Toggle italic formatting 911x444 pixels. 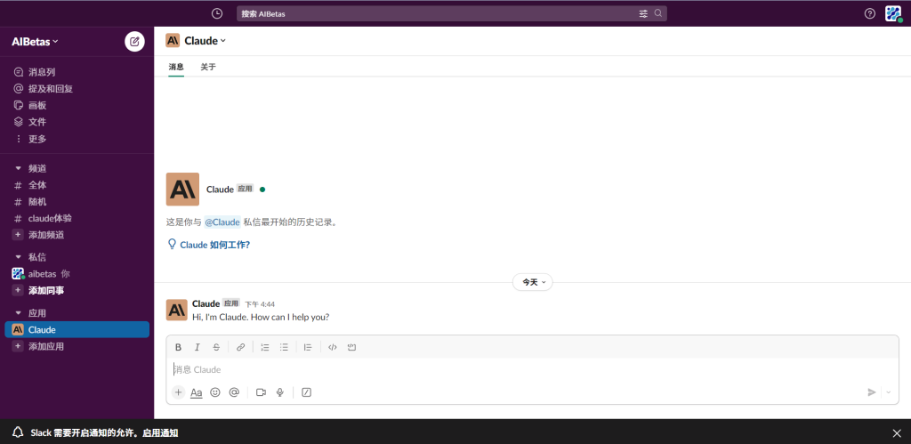[x=197, y=348]
